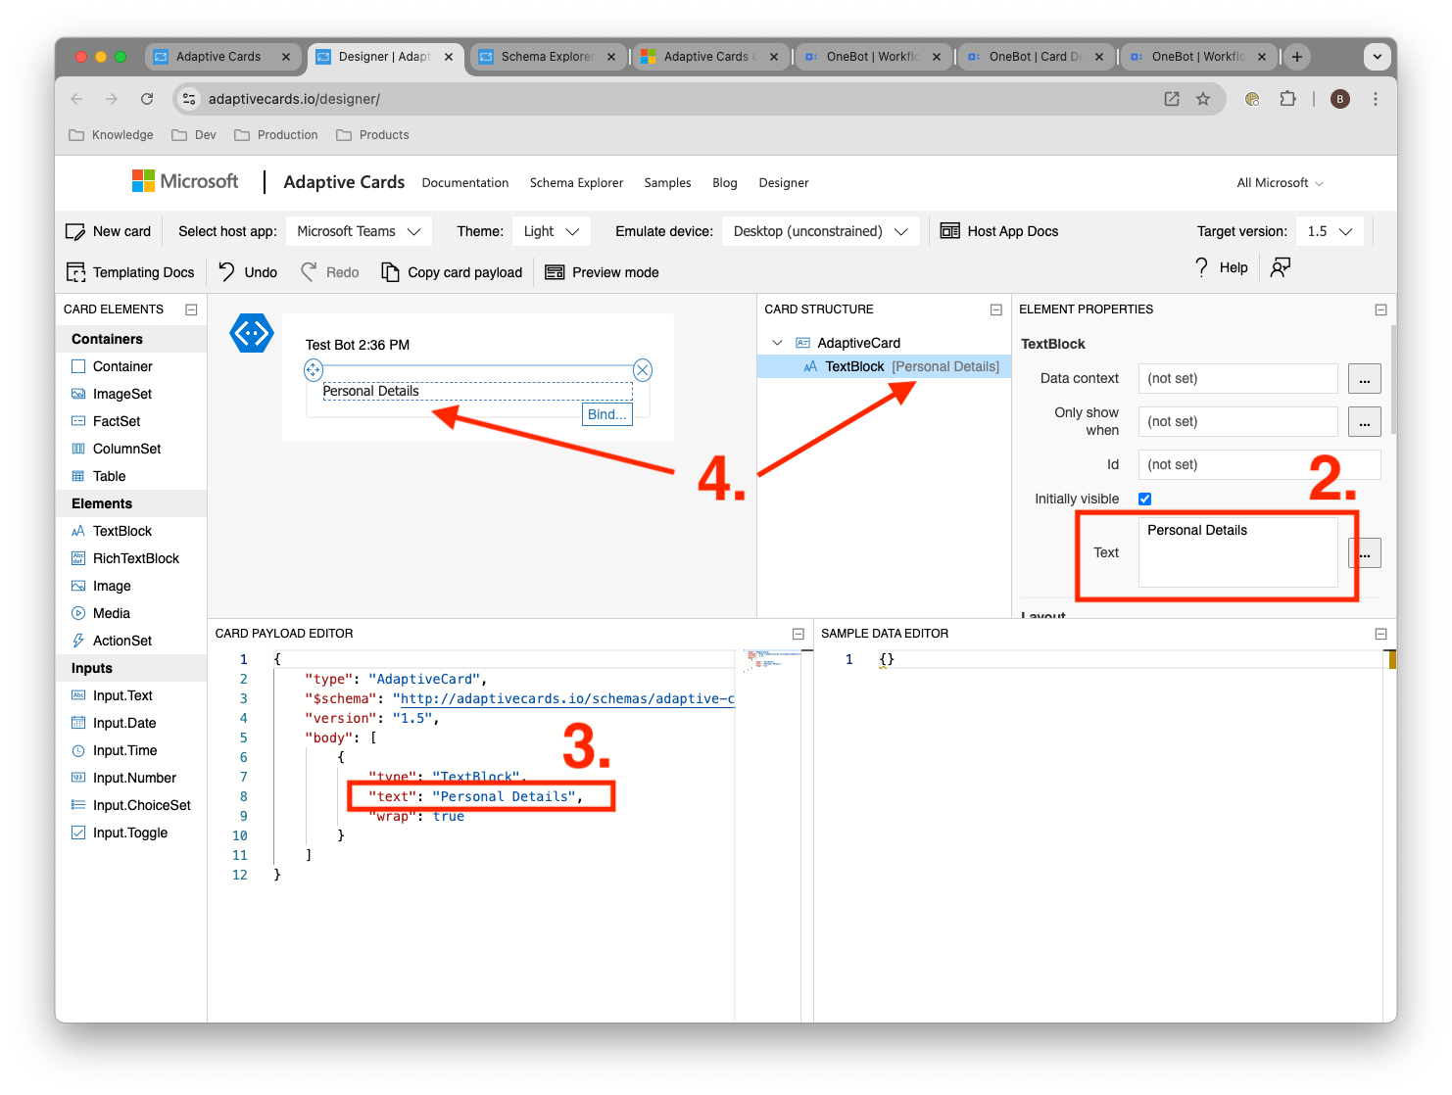This screenshot has width=1452, height=1095.
Task: Collapse the Element Properties panel
Action: pyautogui.click(x=1381, y=309)
